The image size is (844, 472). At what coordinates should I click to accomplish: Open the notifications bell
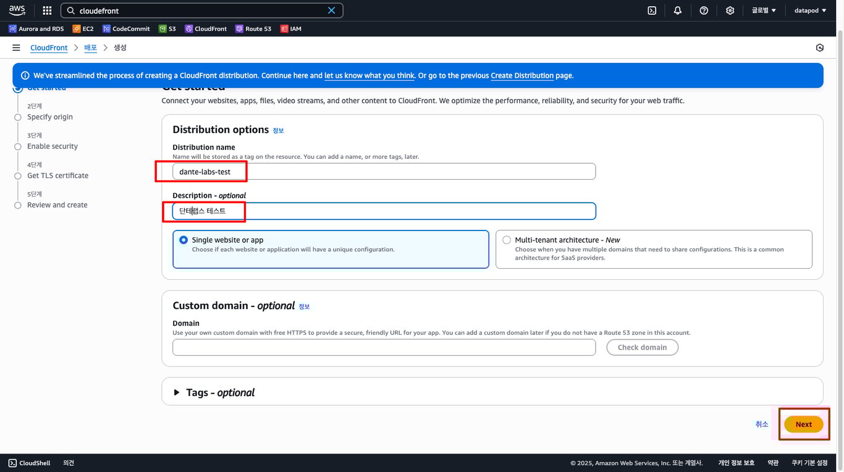click(x=678, y=11)
